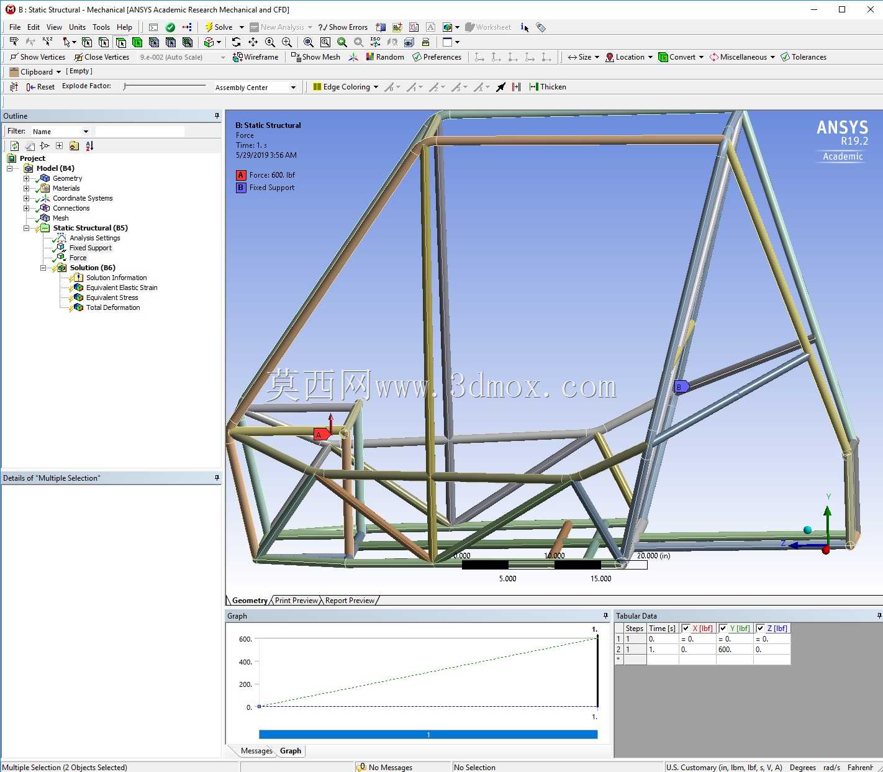Click the Fixed Support B tag in viewport
The image size is (883, 772).
681,387
